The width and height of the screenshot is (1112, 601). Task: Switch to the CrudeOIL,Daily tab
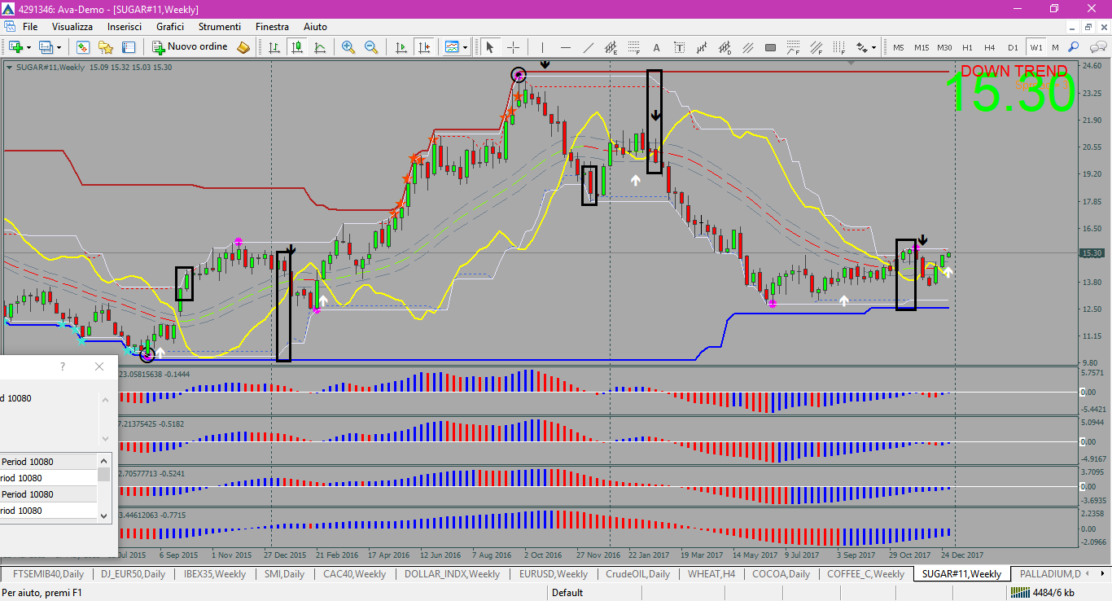pyautogui.click(x=637, y=574)
